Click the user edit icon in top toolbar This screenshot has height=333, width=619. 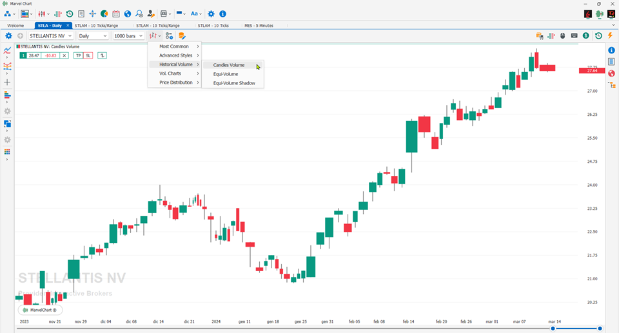[x=151, y=14]
